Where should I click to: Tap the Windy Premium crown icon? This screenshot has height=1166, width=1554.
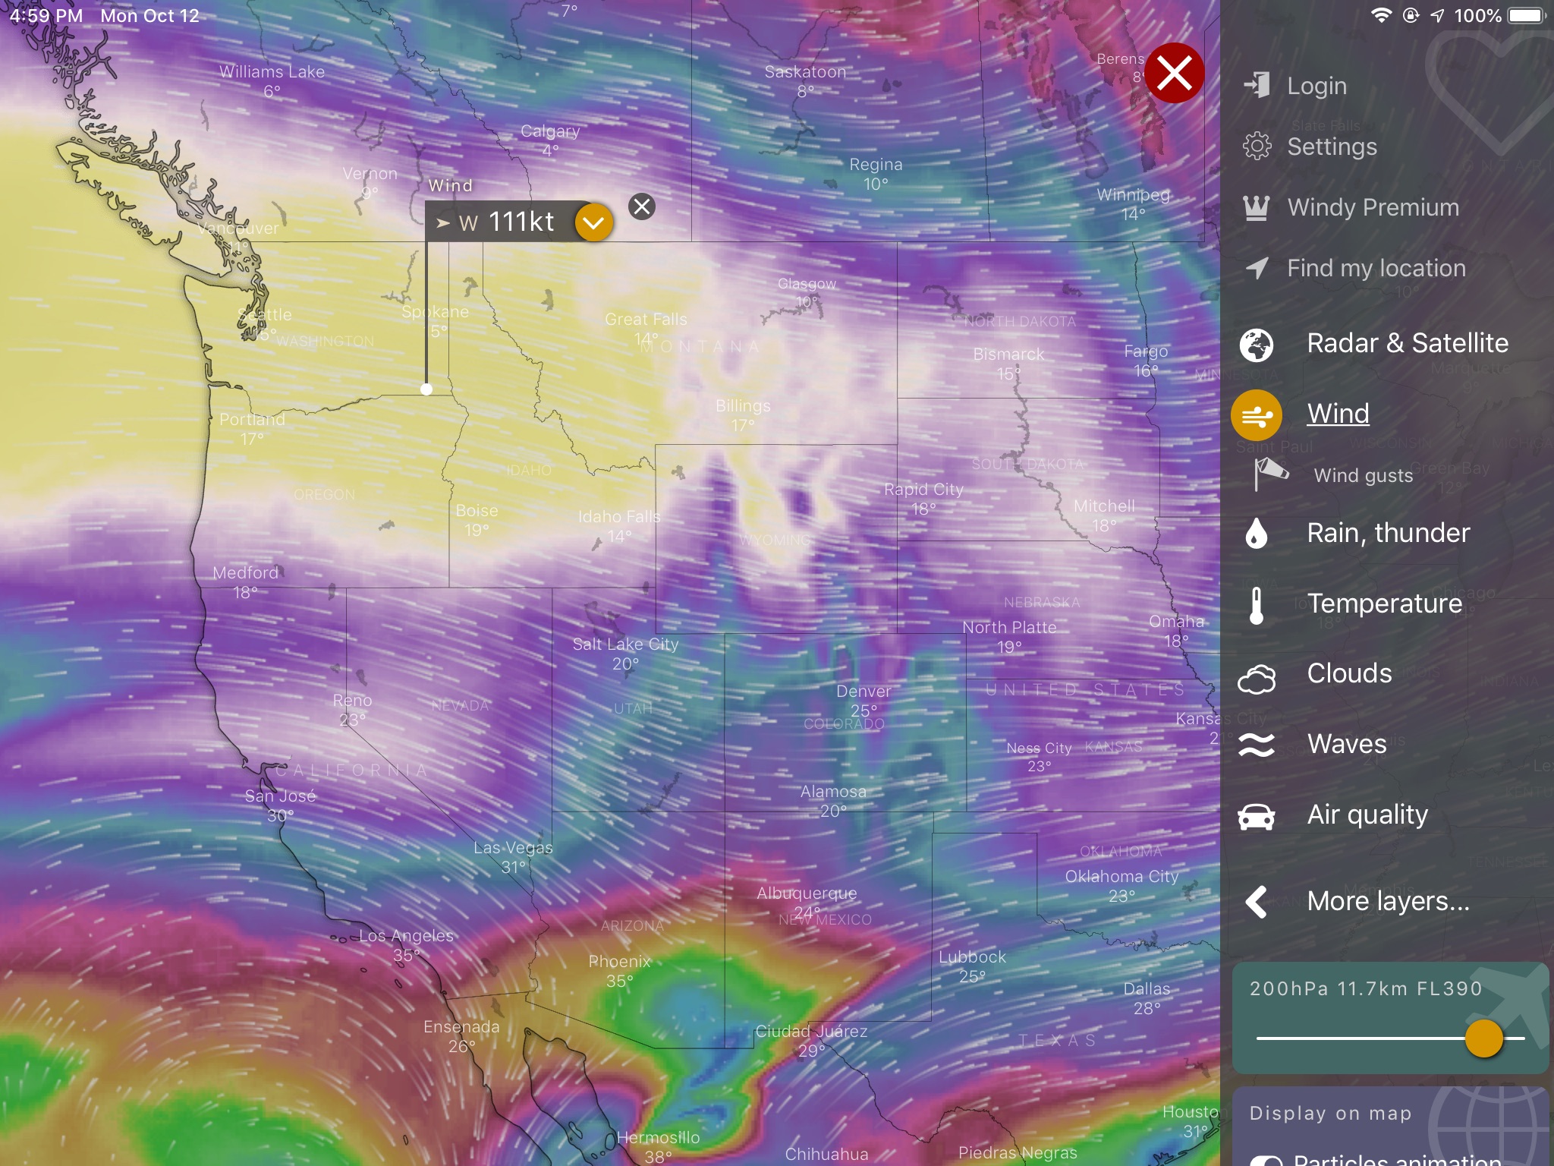point(1257,207)
